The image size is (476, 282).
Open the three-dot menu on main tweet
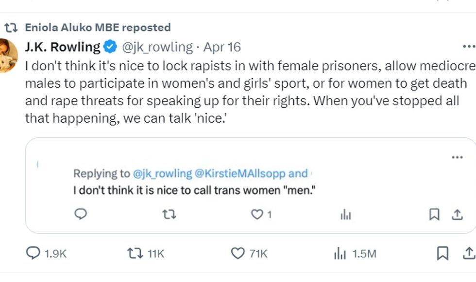click(468, 47)
